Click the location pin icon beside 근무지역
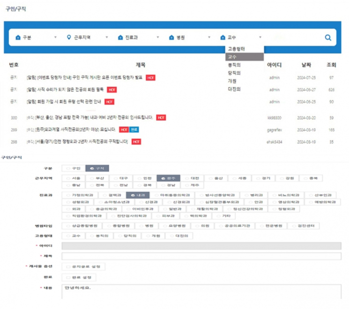This screenshot has height=309, width=349. [69, 38]
